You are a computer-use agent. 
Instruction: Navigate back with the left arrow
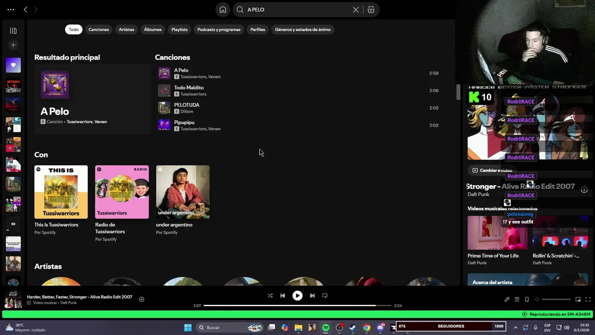(x=26, y=9)
